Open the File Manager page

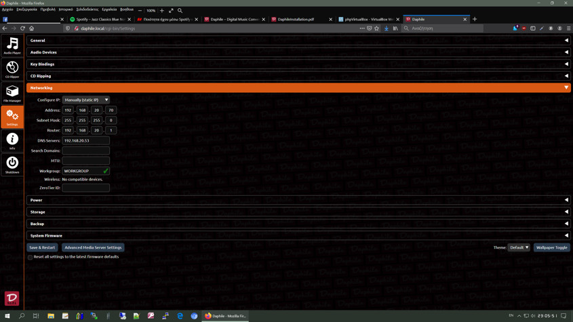[x=12, y=93]
